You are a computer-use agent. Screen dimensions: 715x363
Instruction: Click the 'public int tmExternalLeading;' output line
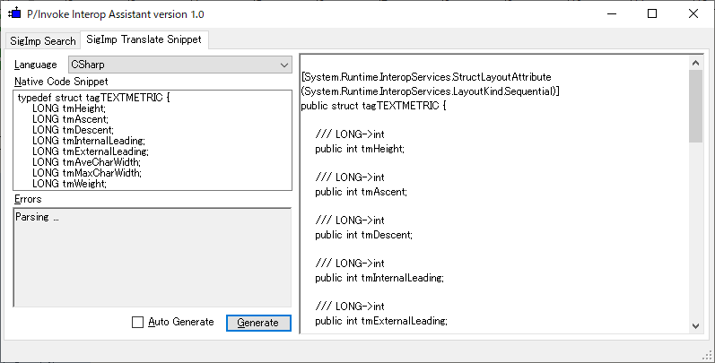coord(381,321)
